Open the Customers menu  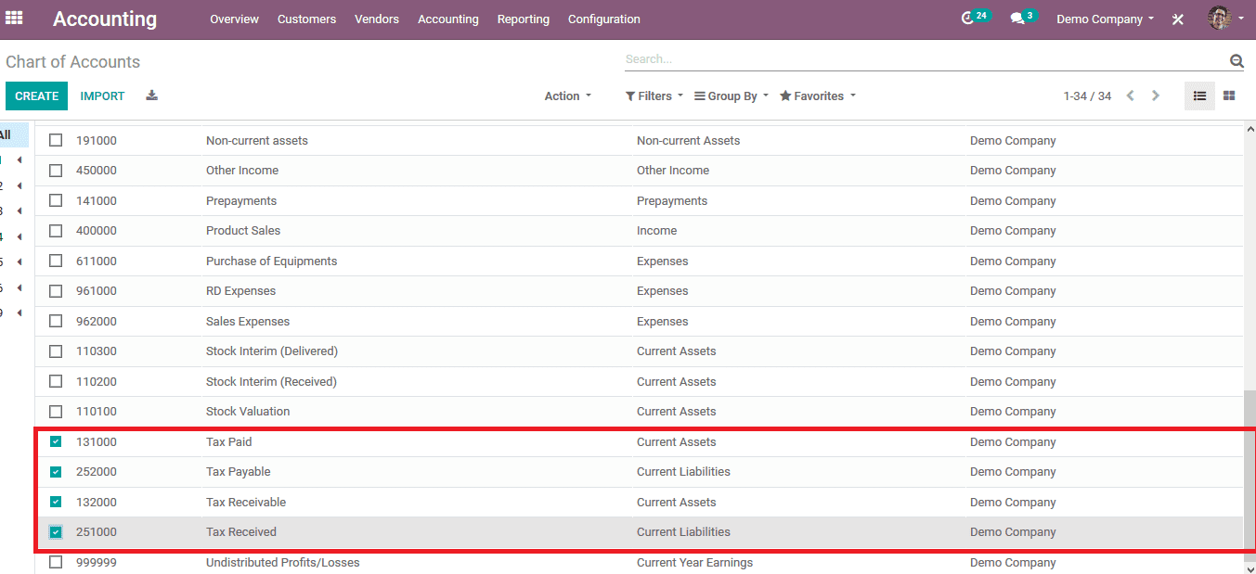(306, 19)
